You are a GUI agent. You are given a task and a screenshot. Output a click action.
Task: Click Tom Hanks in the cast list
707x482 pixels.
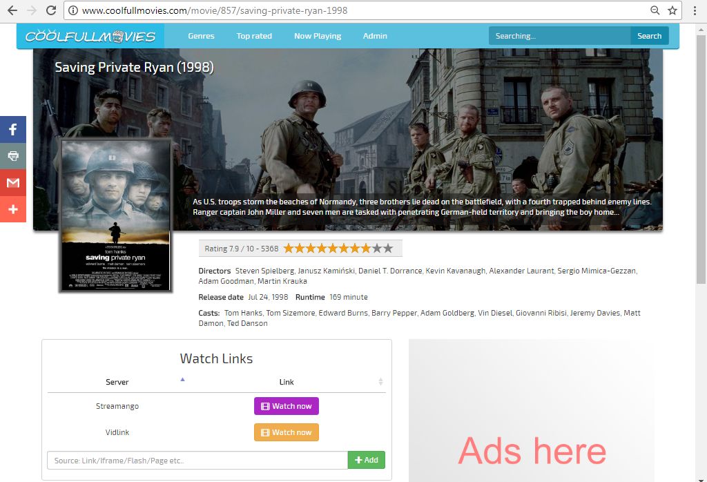click(244, 313)
